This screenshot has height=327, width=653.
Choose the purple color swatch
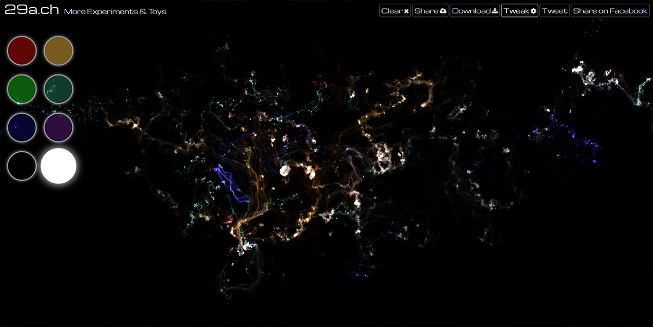[x=58, y=127]
